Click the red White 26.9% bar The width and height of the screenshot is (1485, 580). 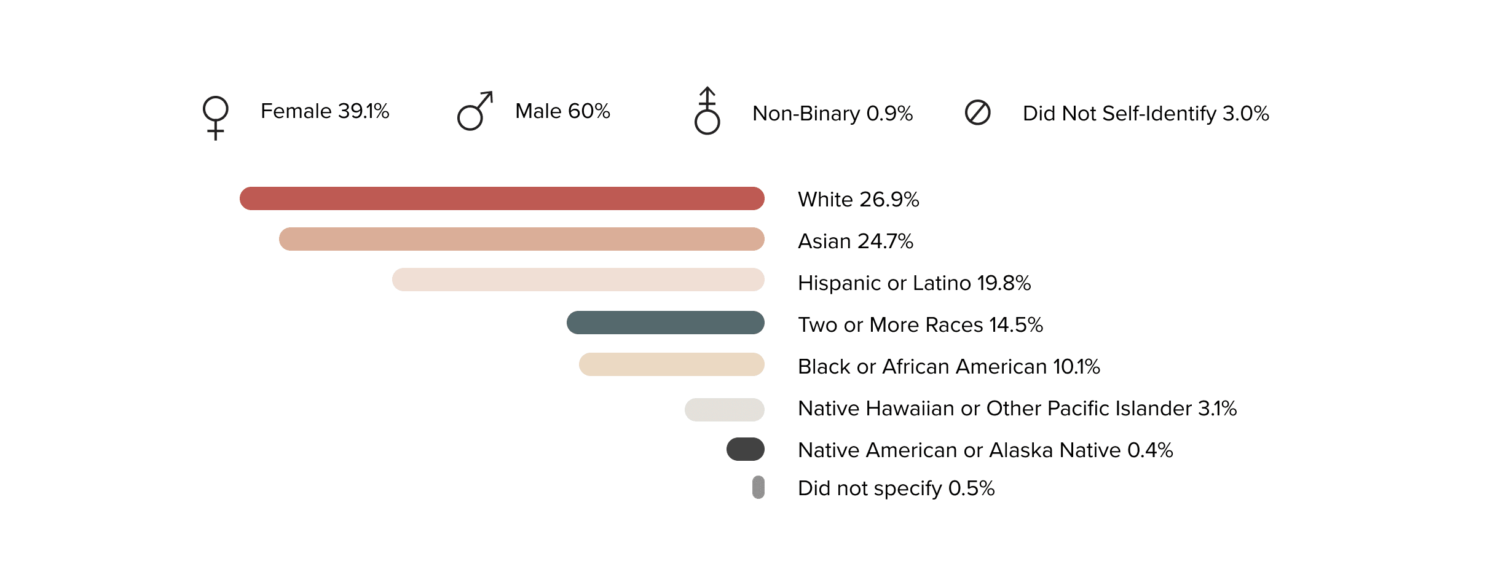[x=502, y=198]
